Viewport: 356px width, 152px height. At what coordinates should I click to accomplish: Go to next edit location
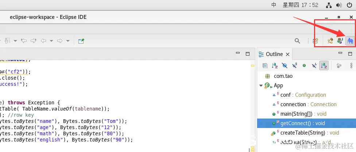tap(34, 41)
